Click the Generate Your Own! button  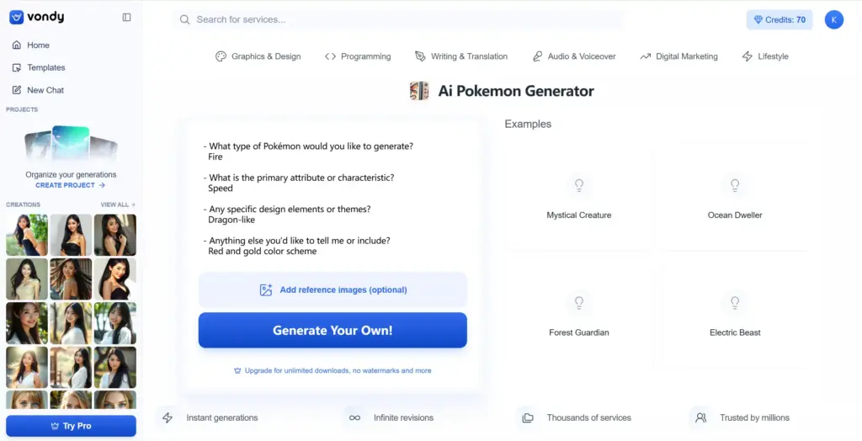[x=333, y=330]
